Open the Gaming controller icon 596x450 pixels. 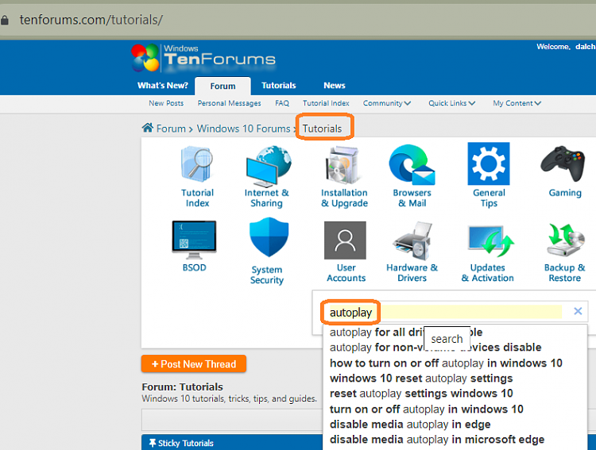563,164
